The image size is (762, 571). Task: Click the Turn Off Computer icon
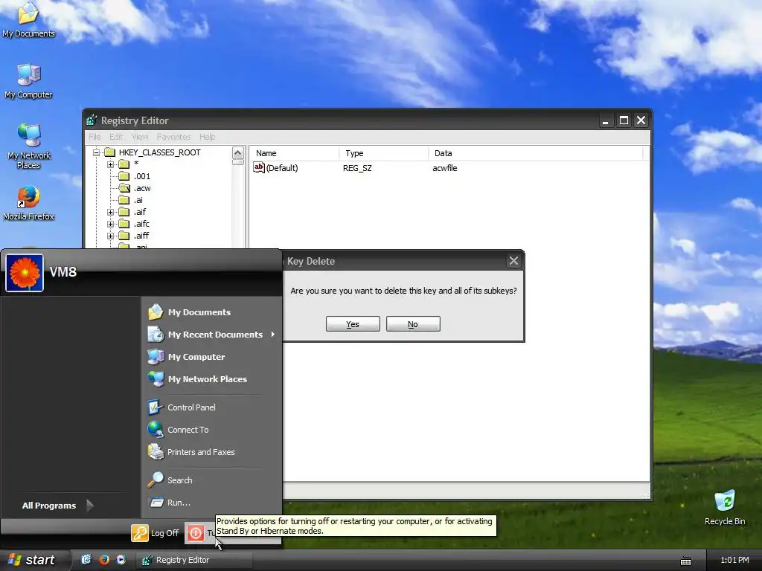coord(196,533)
